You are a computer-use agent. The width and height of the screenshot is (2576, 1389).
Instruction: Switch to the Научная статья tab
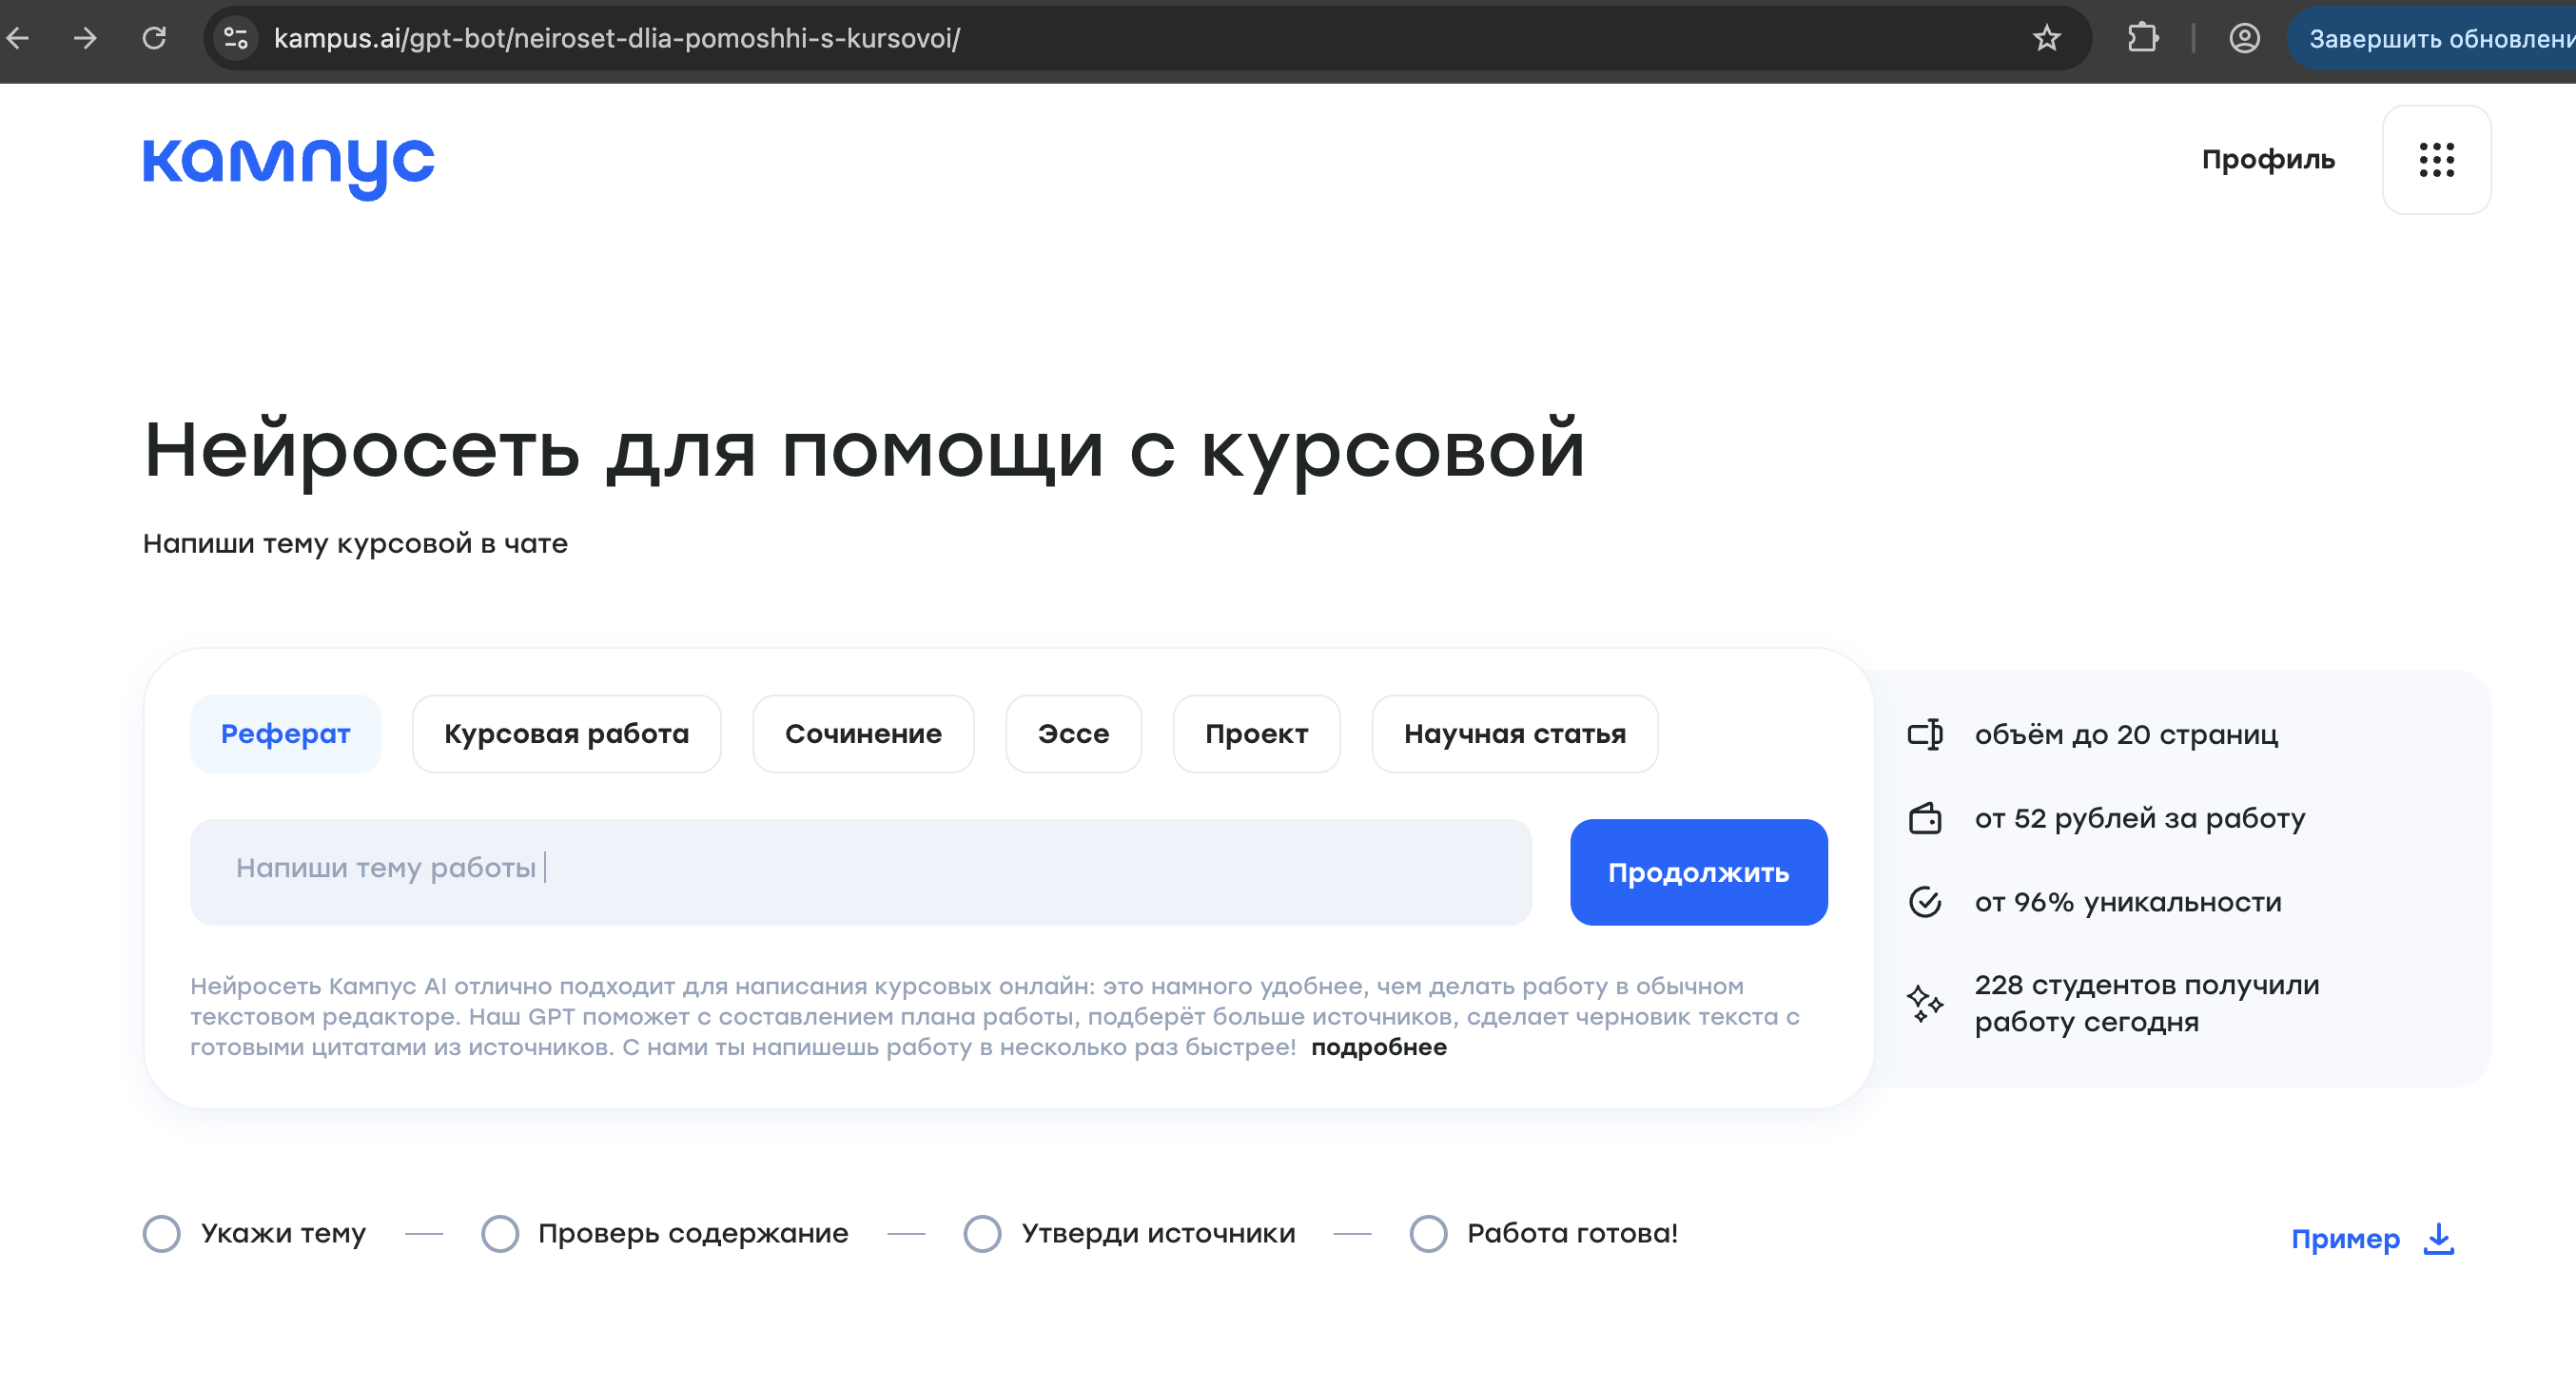tap(1514, 734)
